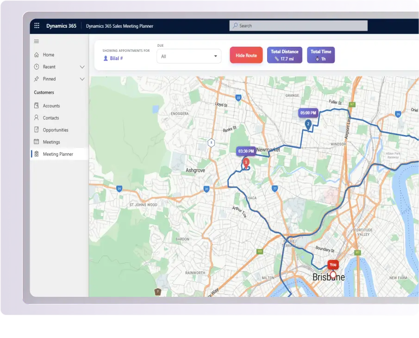This screenshot has height=338, width=419.
Task: Open Opportunities in the sidebar
Action: click(59, 129)
